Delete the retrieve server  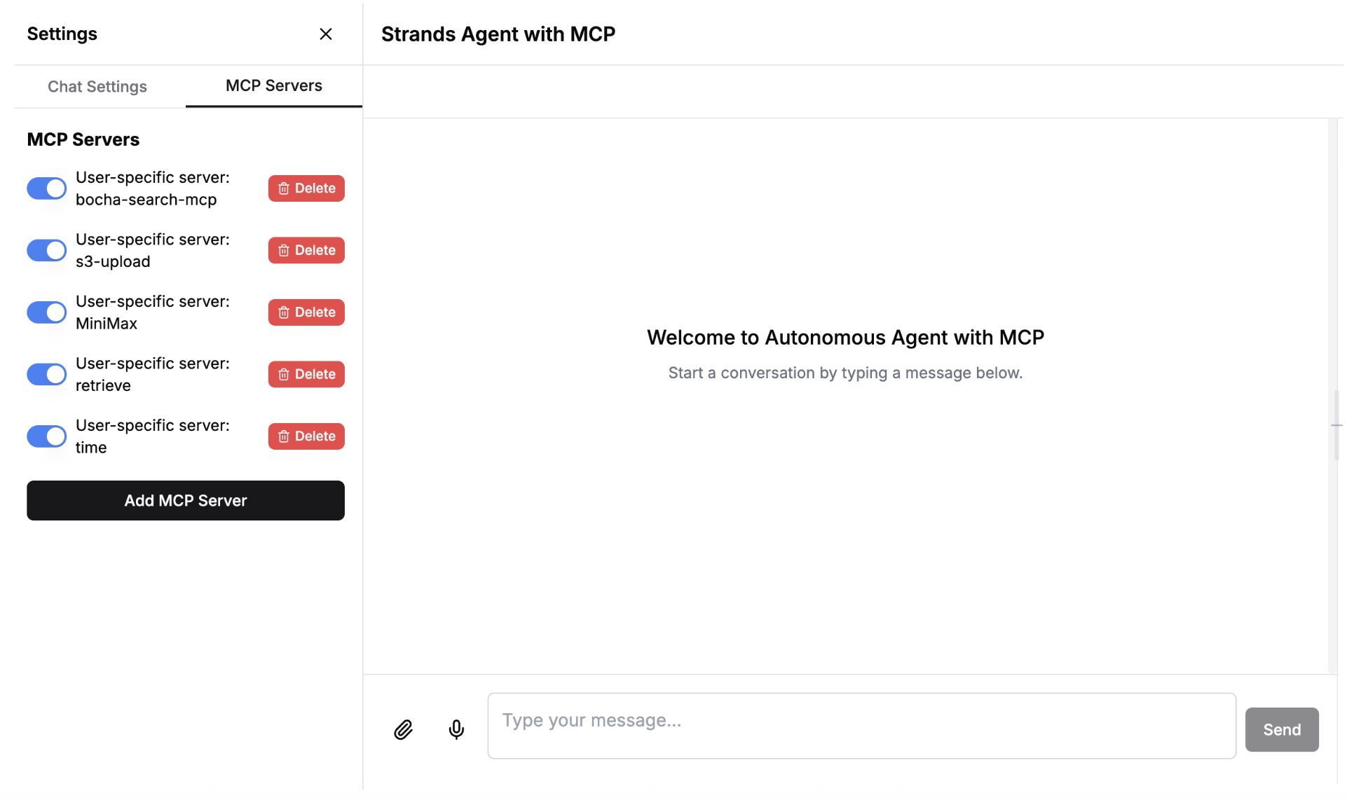306,374
